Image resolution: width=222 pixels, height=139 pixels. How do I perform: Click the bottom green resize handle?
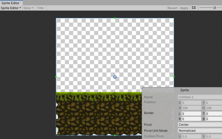[115, 135]
